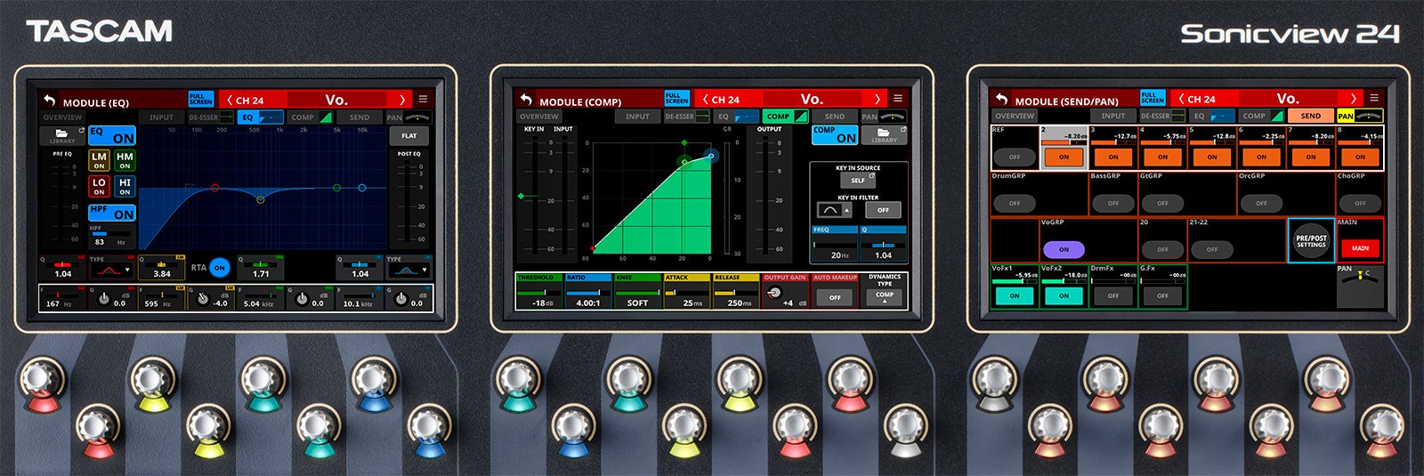The height and width of the screenshot is (476, 1424).
Task: Go back using the arrow in MODULE (COMP) screen
Action: (525, 101)
